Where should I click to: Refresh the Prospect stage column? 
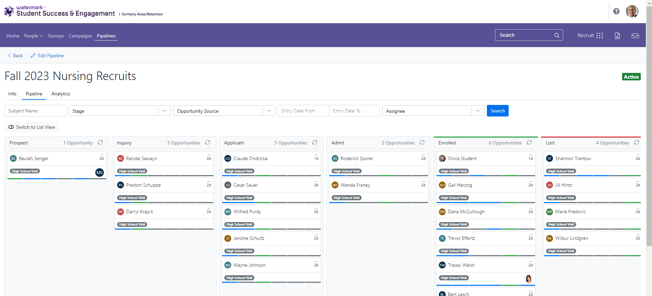click(100, 142)
